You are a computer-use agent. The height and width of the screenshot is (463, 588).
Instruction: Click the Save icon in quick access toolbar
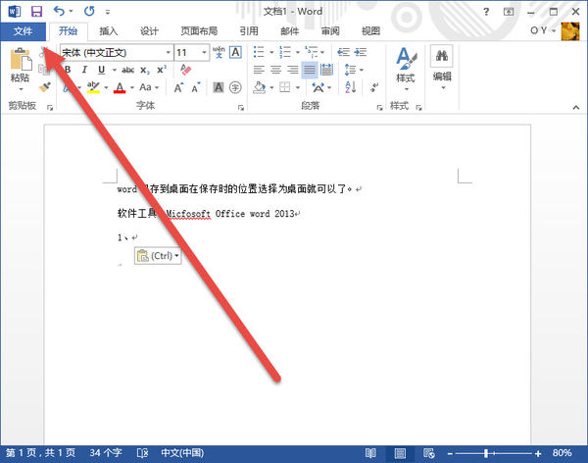pyautogui.click(x=36, y=11)
